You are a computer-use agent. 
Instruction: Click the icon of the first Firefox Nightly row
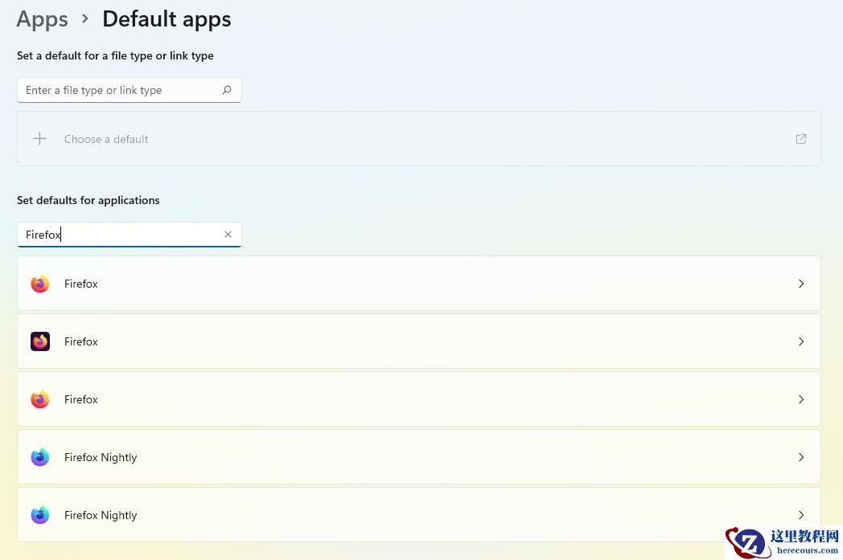click(39, 457)
